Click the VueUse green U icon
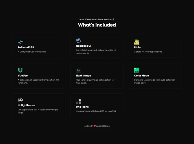 pos(20,70)
